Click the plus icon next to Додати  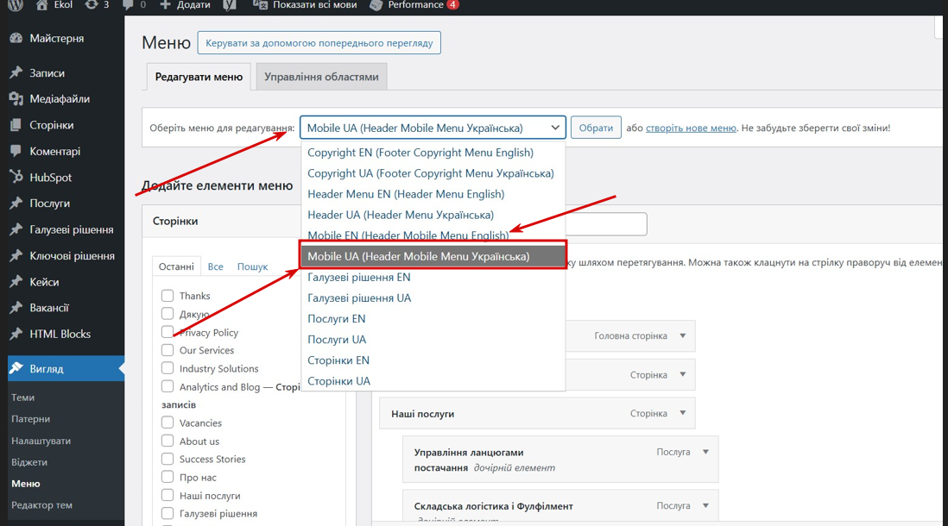165,5
